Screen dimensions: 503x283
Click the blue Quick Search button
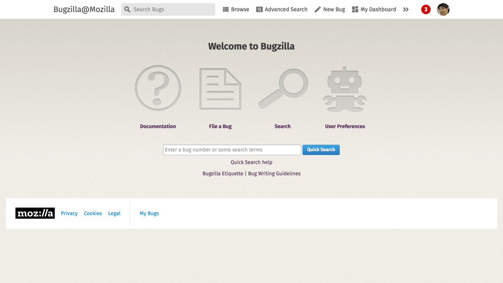point(321,150)
